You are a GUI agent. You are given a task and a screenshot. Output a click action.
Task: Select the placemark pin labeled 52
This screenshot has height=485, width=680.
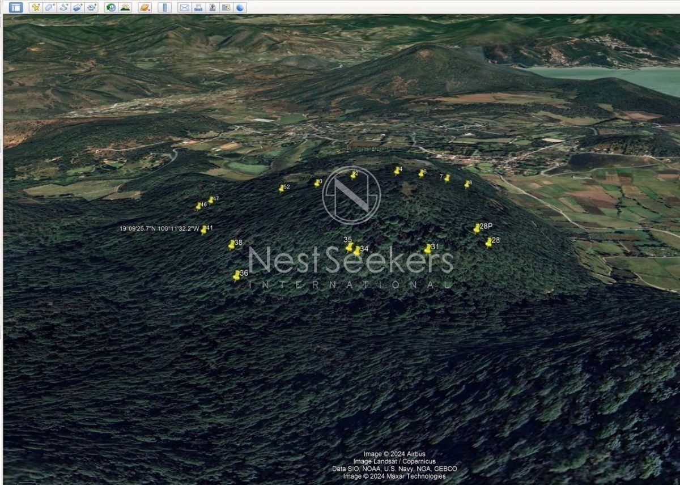281,188
